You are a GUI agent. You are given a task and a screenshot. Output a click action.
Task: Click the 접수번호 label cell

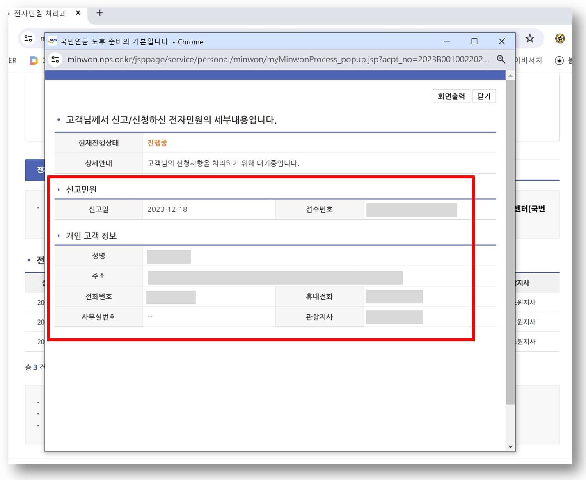[319, 209]
